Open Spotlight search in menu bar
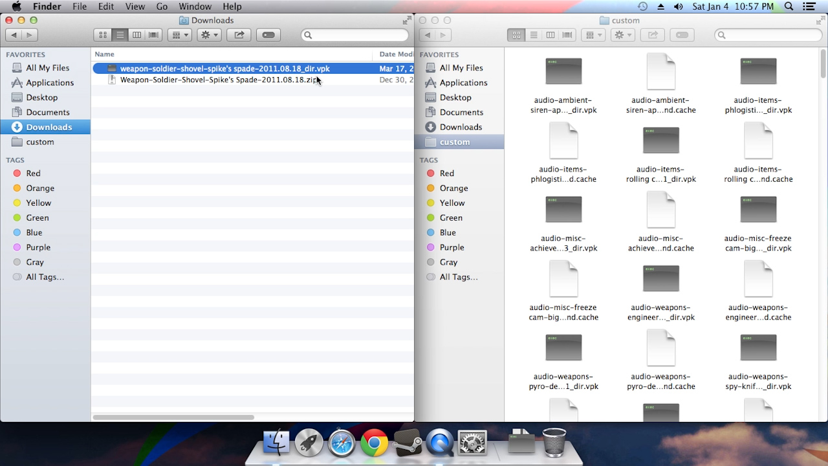Image resolution: width=828 pixels, height=466 pixels. 789,6
